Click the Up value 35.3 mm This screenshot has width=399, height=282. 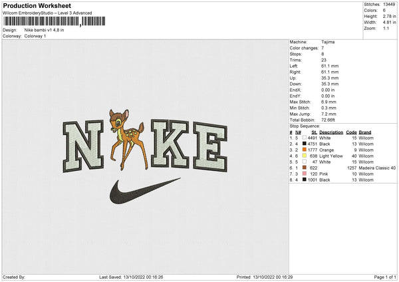pos(330,78)
